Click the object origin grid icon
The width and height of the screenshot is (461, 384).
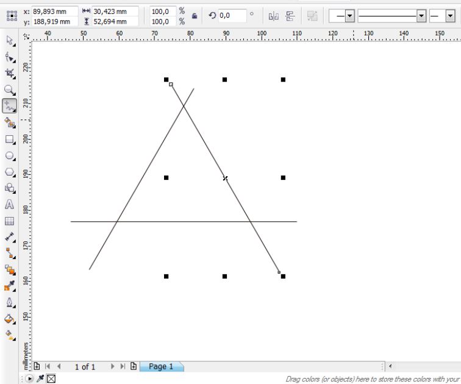pyautogui.click(x=12, y=16)
